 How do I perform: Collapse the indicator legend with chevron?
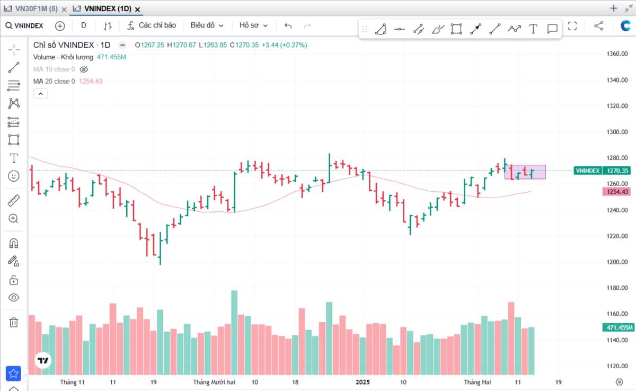41,94
